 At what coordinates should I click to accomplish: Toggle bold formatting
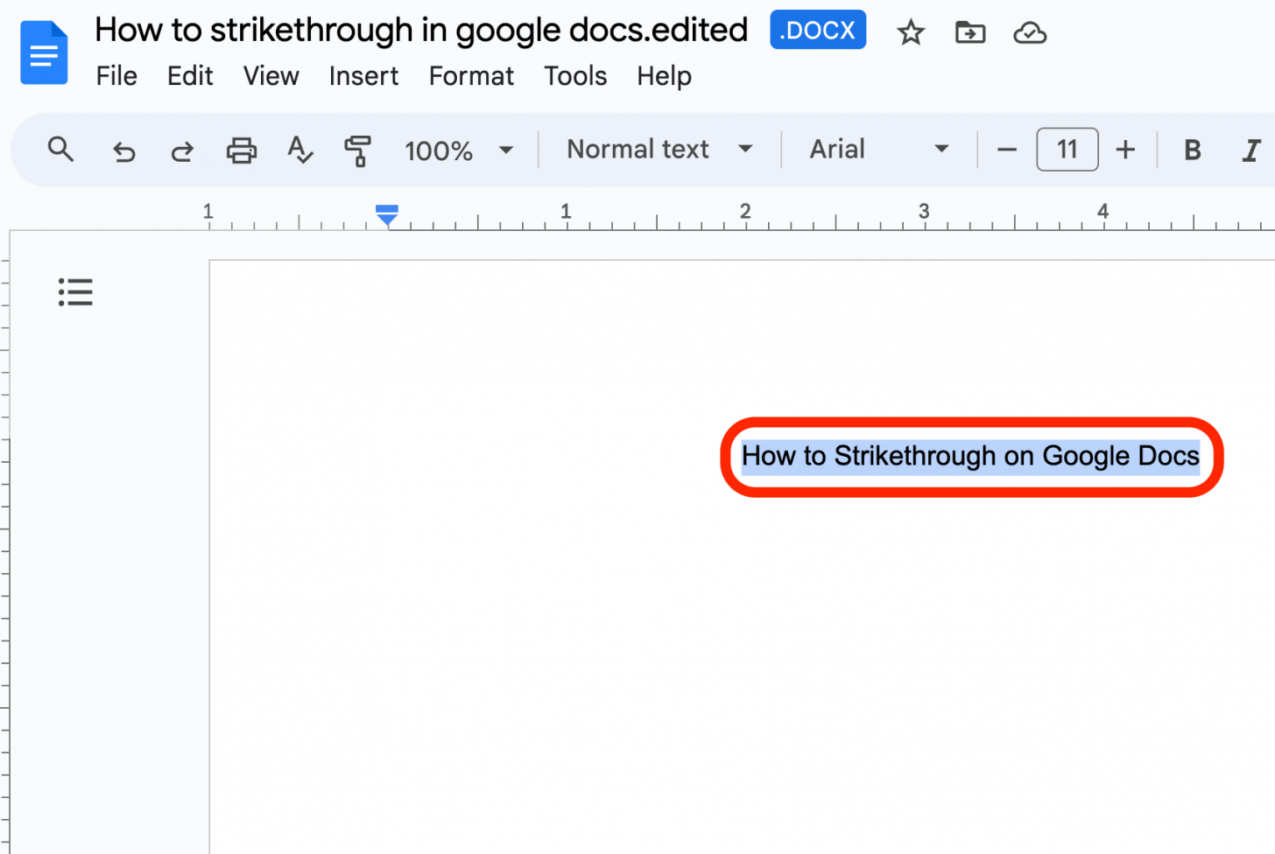pos(1192,150)
